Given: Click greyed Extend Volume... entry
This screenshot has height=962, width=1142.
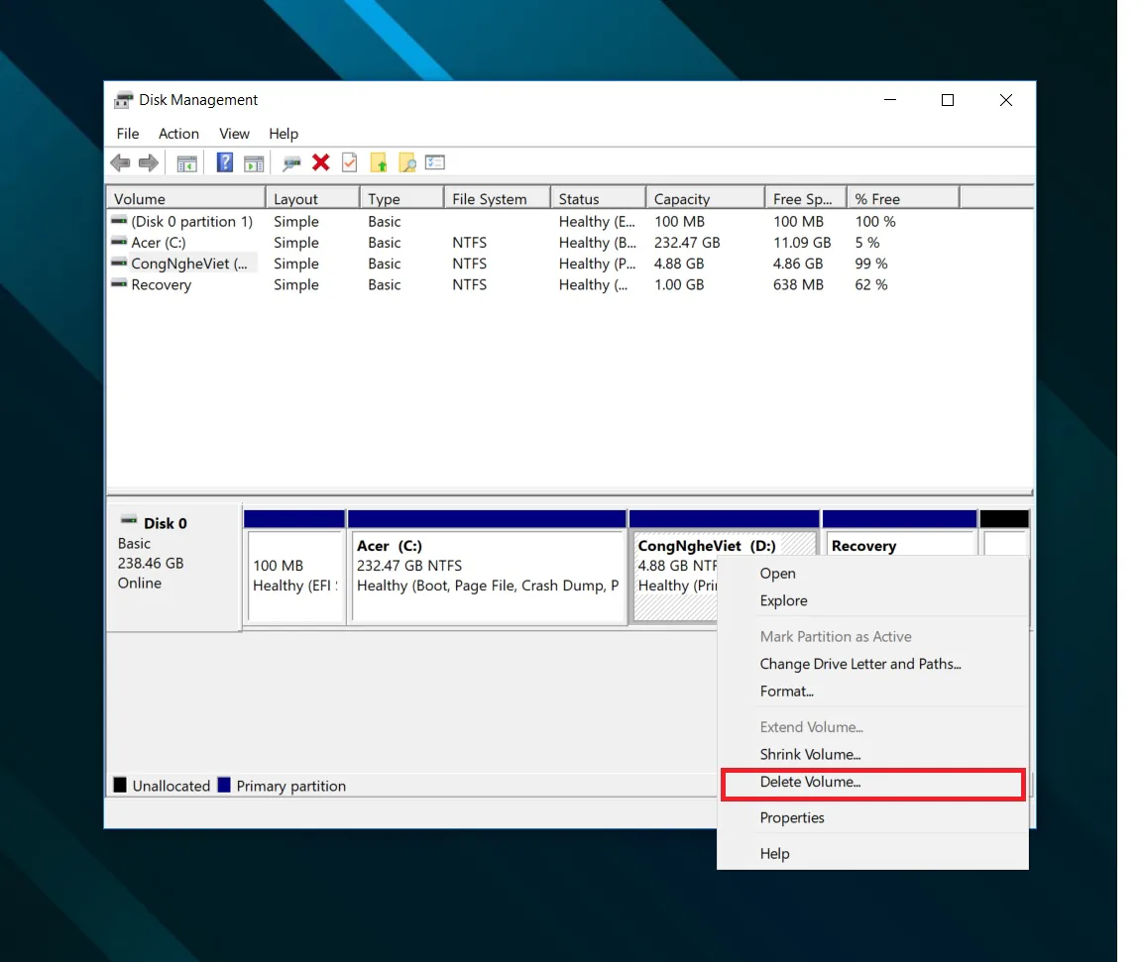Looking at the screenshot, I should (872, 727).
